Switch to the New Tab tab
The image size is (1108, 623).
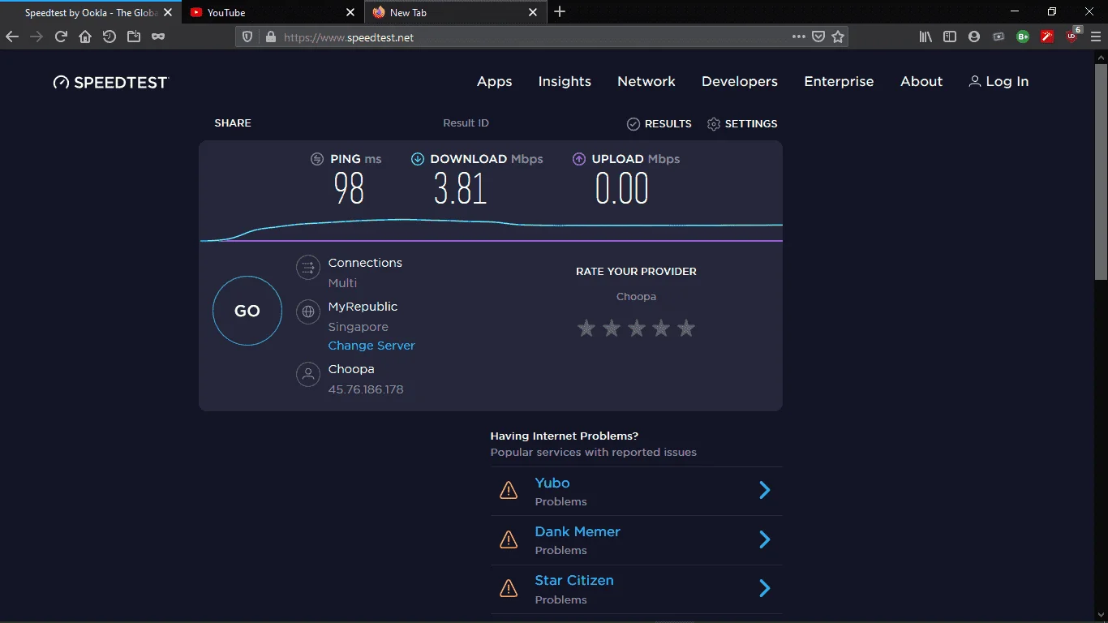coord(456,12)
